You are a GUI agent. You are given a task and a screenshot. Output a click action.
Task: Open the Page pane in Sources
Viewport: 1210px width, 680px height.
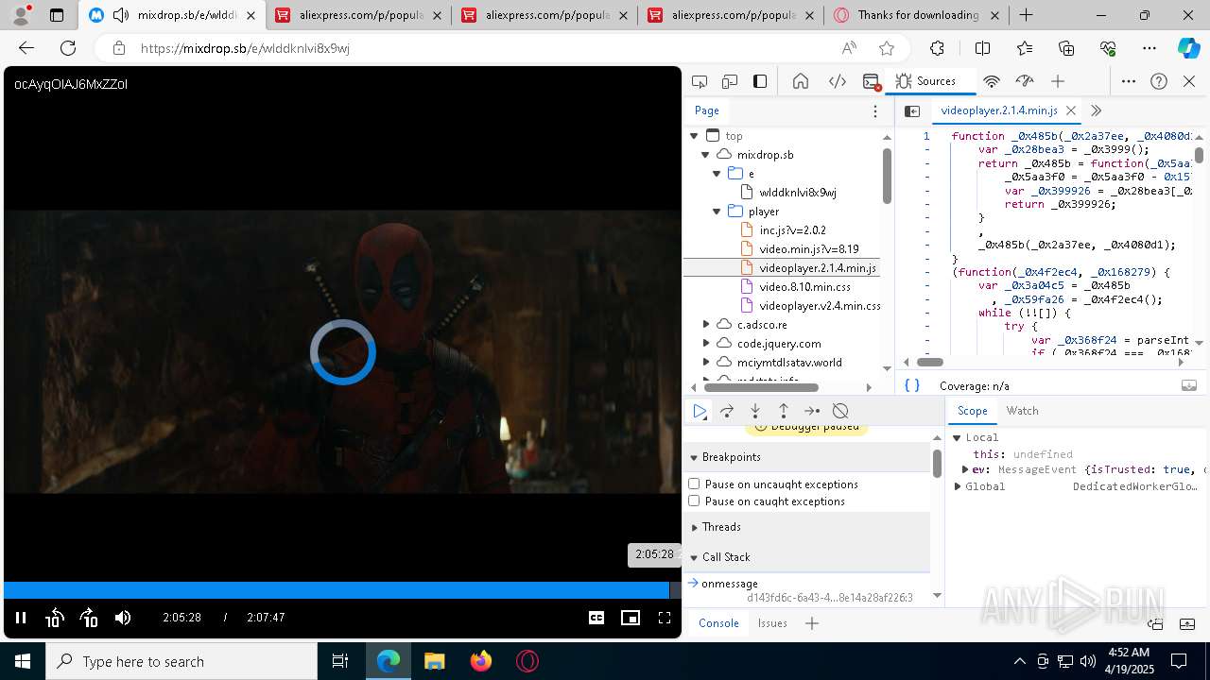click(707, 110)
